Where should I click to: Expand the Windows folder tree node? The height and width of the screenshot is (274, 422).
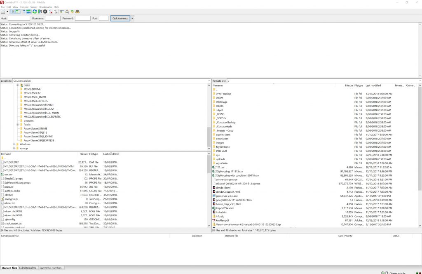pyautogui.click(x=14, y=144)
